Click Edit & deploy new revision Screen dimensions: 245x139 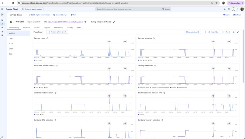[39, 15]
